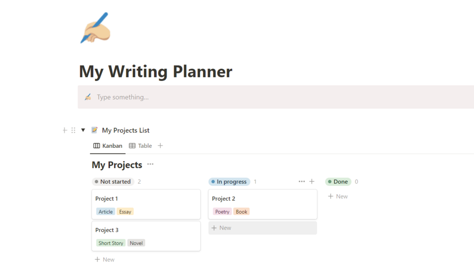The width and height of the screenshot is (474, 266).
Task: Click the Not started status label
Action: click(x=113, y=182)
